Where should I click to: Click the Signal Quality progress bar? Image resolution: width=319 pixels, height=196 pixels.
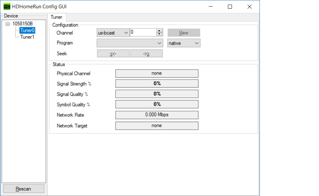click(x=157, y=94)
